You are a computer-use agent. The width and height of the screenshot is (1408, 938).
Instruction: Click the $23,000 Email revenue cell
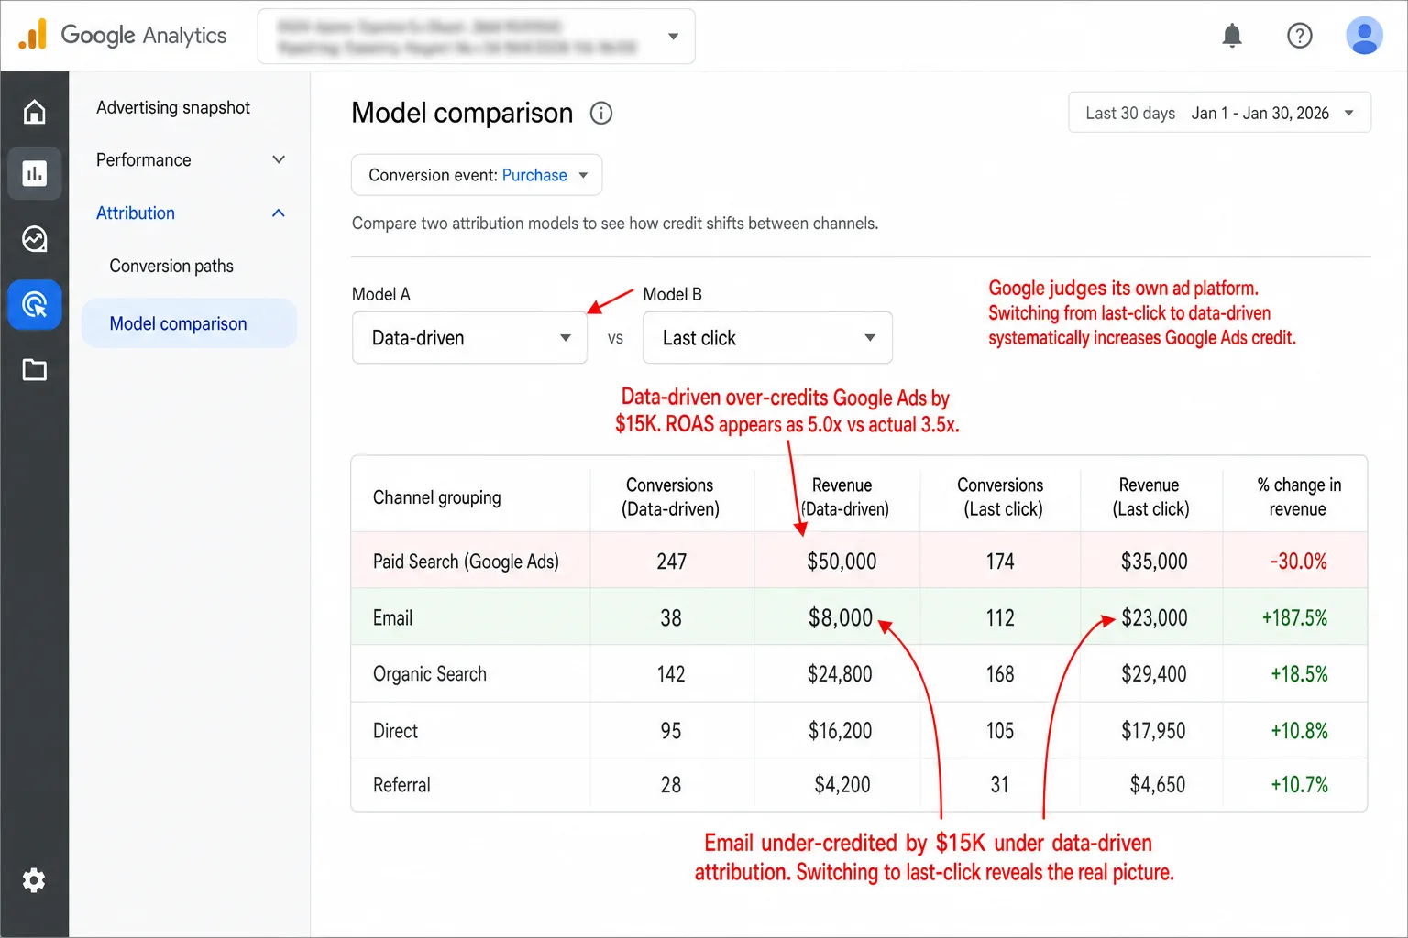click(x=1154, y=618)
